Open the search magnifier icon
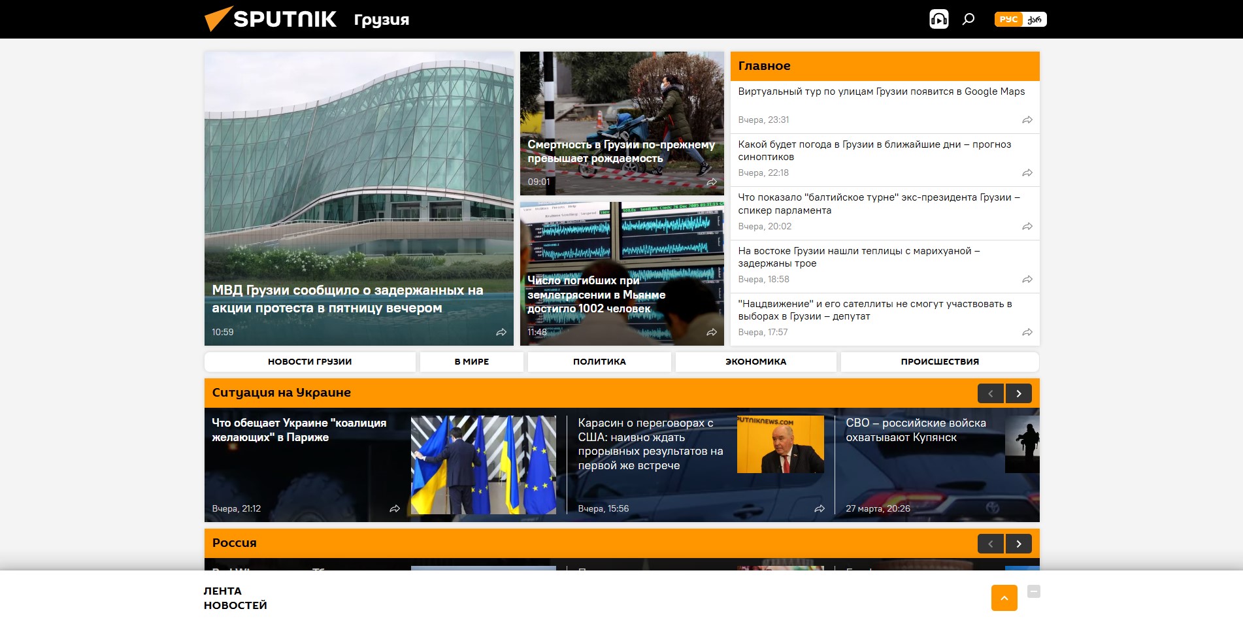The width and height of the screenshot is (1243, 626). [969, 19]
